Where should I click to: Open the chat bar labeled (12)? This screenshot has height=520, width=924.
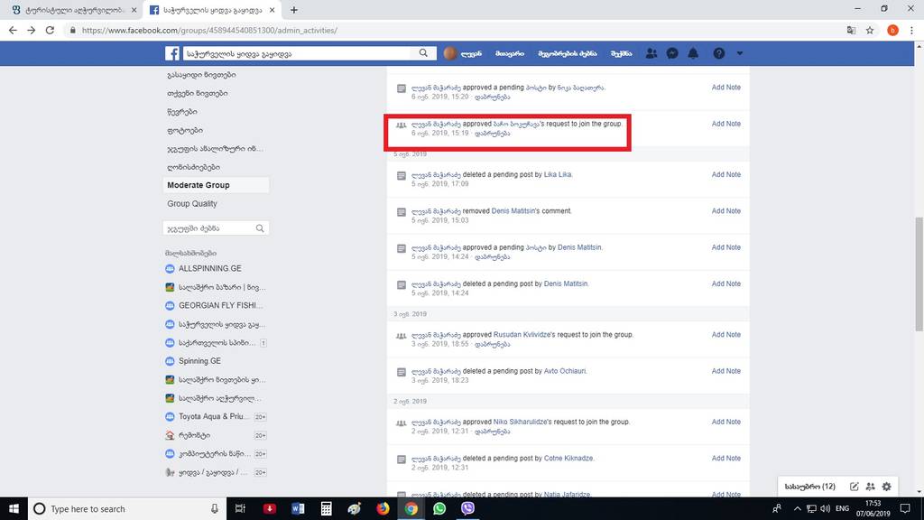(x=809, y=487)
